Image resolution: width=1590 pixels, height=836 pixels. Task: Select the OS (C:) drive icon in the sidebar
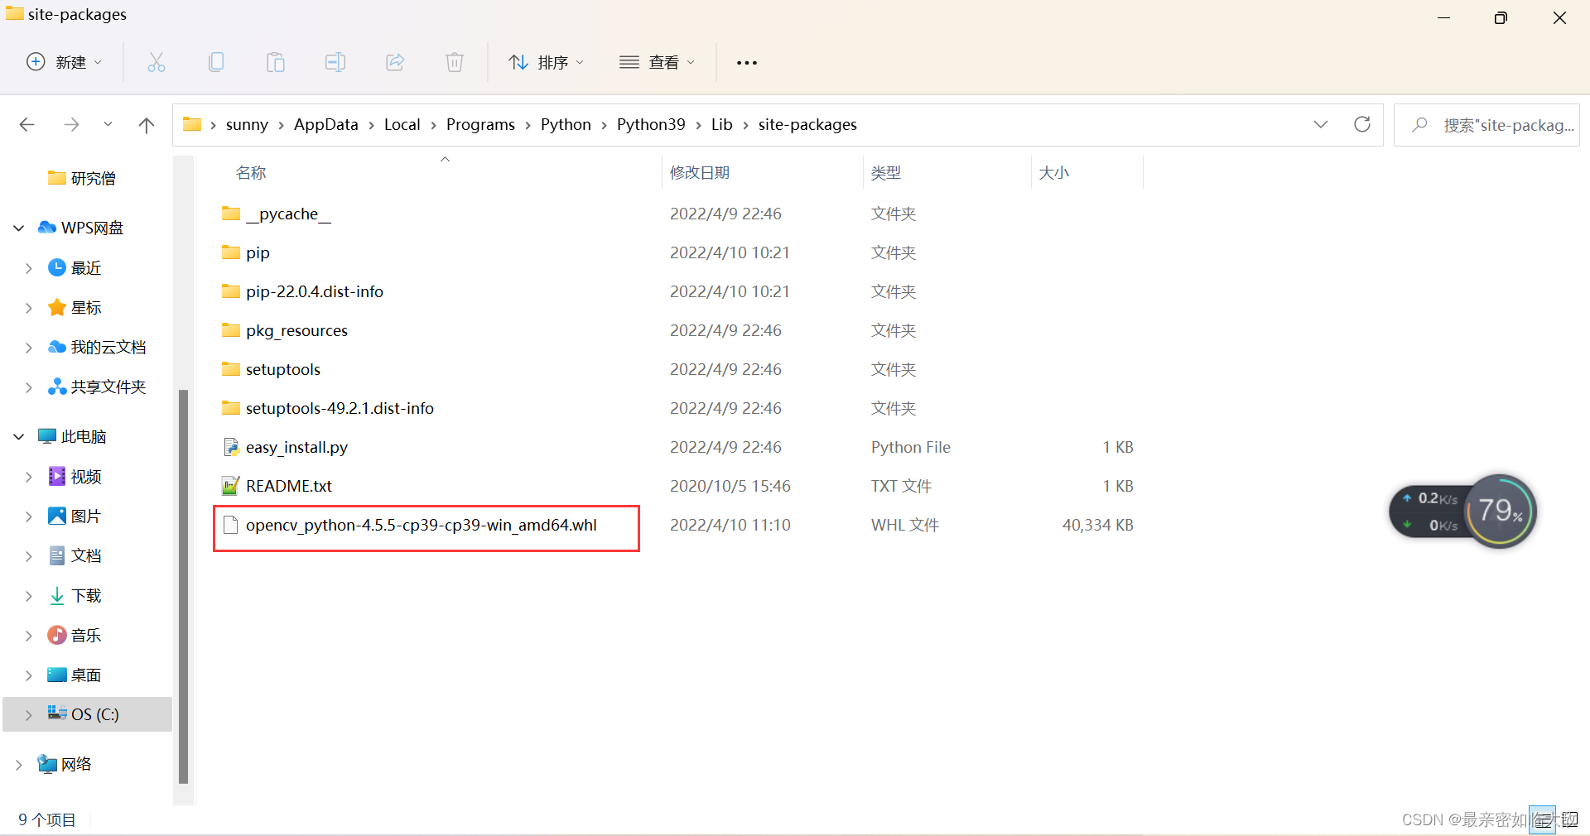(x=57, y=714)
